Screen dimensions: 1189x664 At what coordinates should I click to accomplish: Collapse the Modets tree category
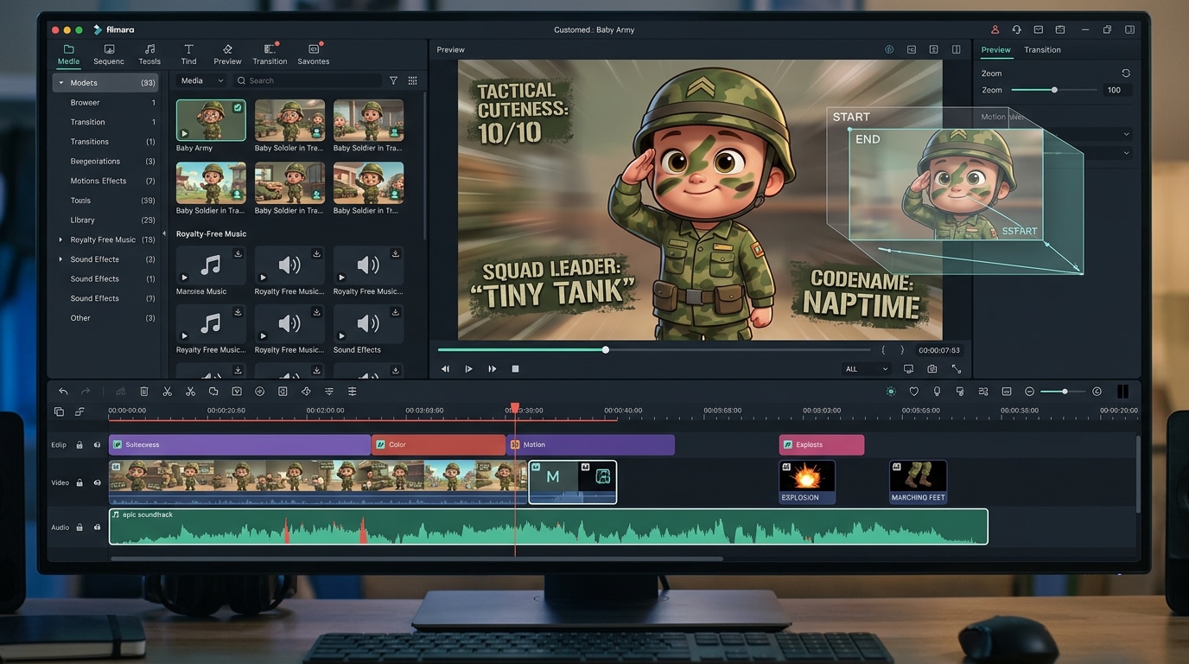pos(60,83)
